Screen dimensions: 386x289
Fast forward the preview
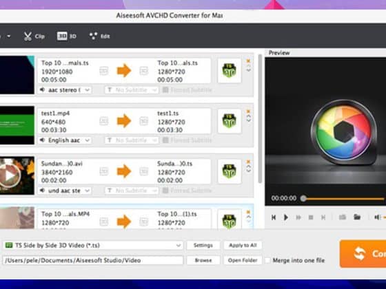(298, 217)
